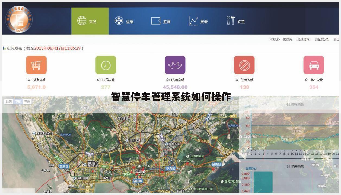This screenshot has width=341, height=195.
Task: Click the 深圳北站 station marker
Action: (133, 141)
